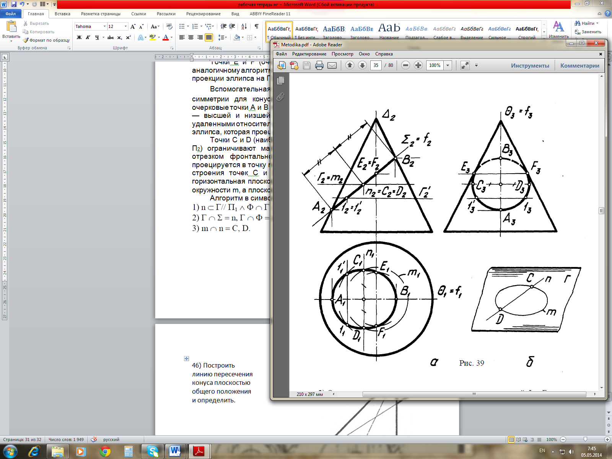The image size is (612, 459).
Task: Zoom out with minus button in Reader
Action: (x=406, y=65)
